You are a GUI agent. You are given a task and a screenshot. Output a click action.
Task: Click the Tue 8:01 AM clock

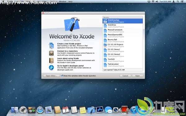(x=165, y=2)
